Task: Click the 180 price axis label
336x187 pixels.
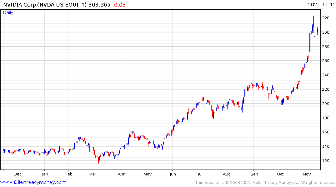Action: tap(326, 118)
